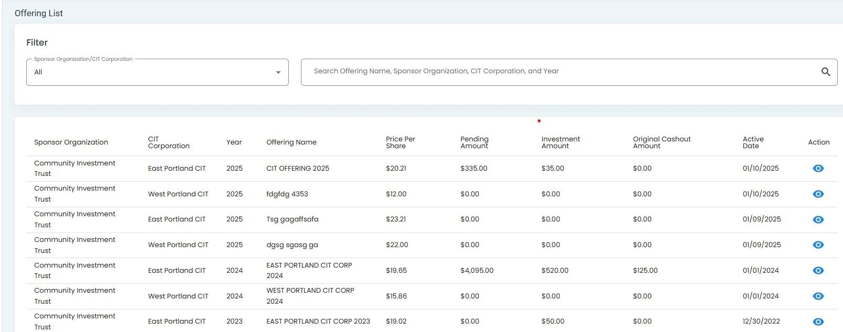843x332 pixels.
Task: Sort by Sponsor Organization column header
Action: [71, 142]
